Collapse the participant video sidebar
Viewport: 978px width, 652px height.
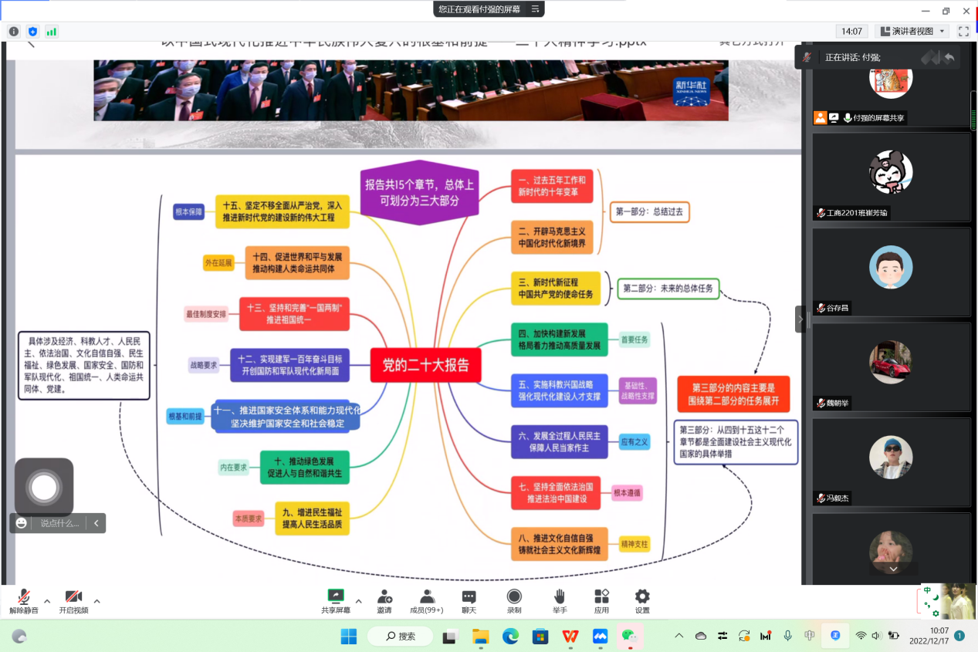[x=800, y=319]
